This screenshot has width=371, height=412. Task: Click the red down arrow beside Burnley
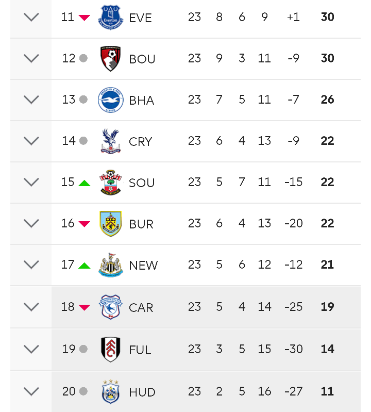click(85, 224)
